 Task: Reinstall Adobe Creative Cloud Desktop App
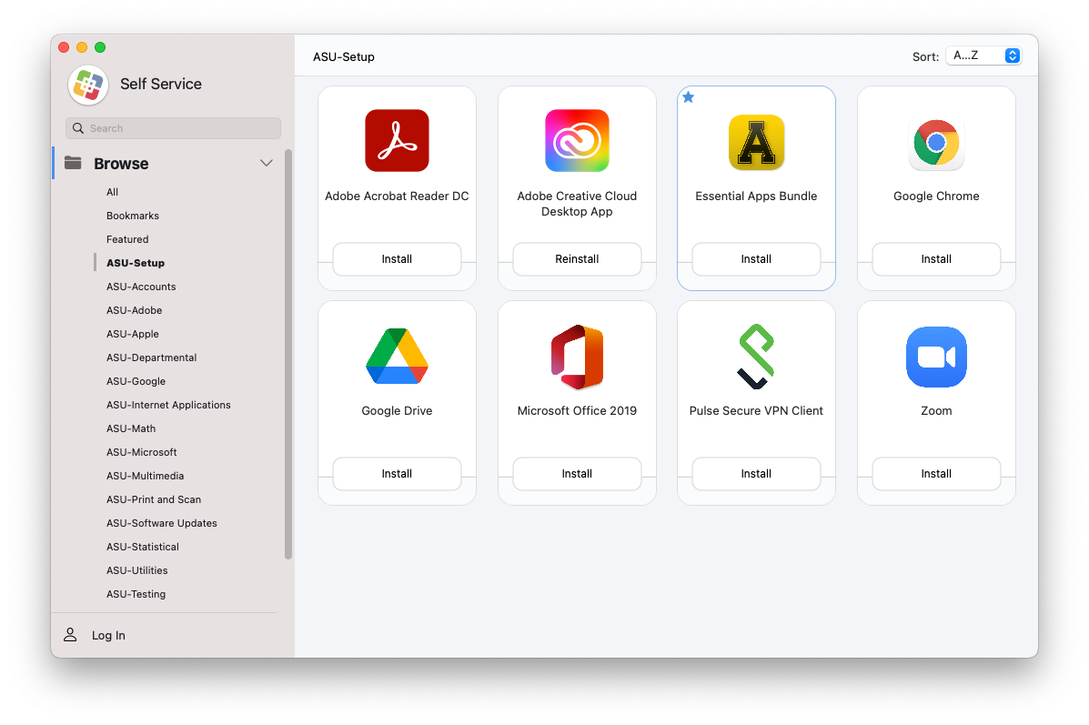click(x=577, y=259)
